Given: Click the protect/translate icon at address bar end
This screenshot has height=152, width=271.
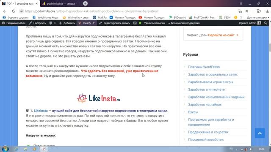Looking at the screenshot, I should 240,11.
